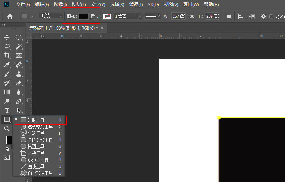Image resolution: width=285 pixels, height=182 pixels.
Task: Open the gear settings in the options bar
Action: pyautogui.click(x=263, y=17)
